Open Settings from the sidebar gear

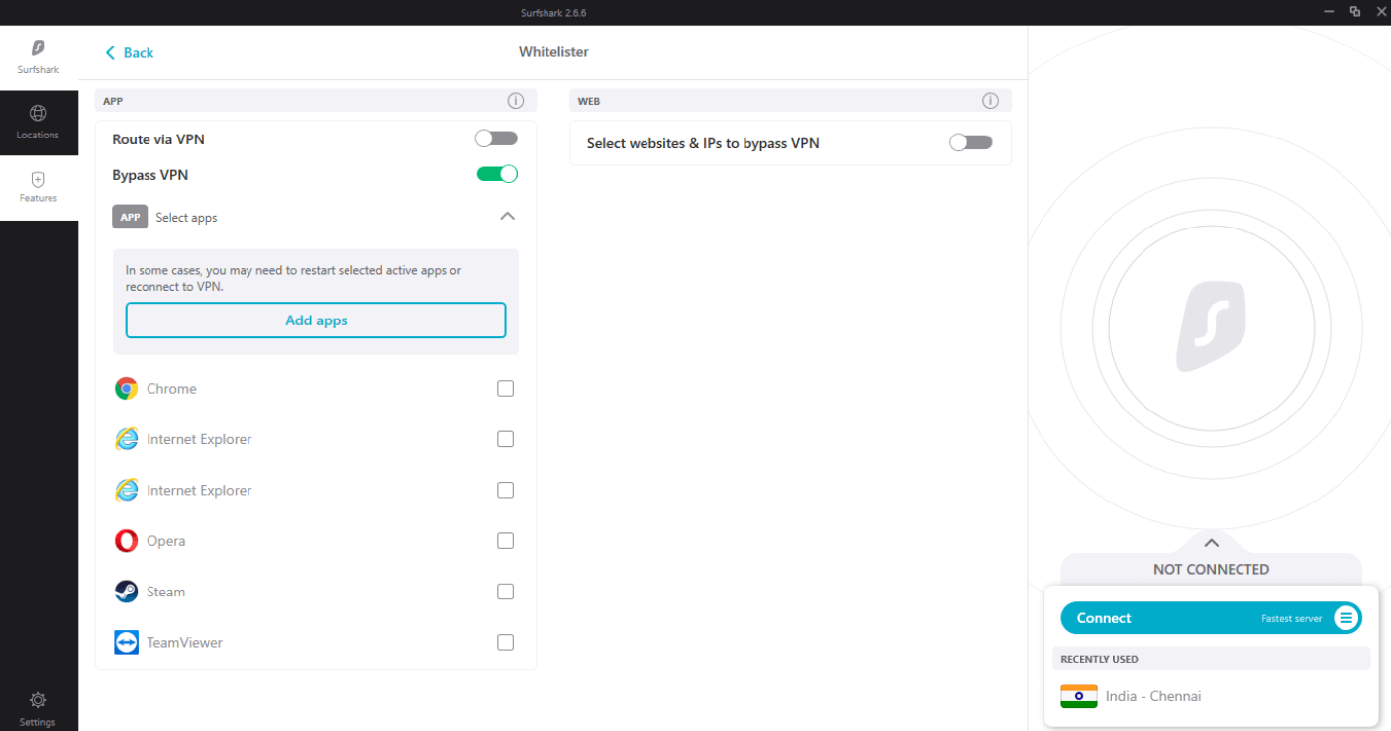[x=38, y=708]
